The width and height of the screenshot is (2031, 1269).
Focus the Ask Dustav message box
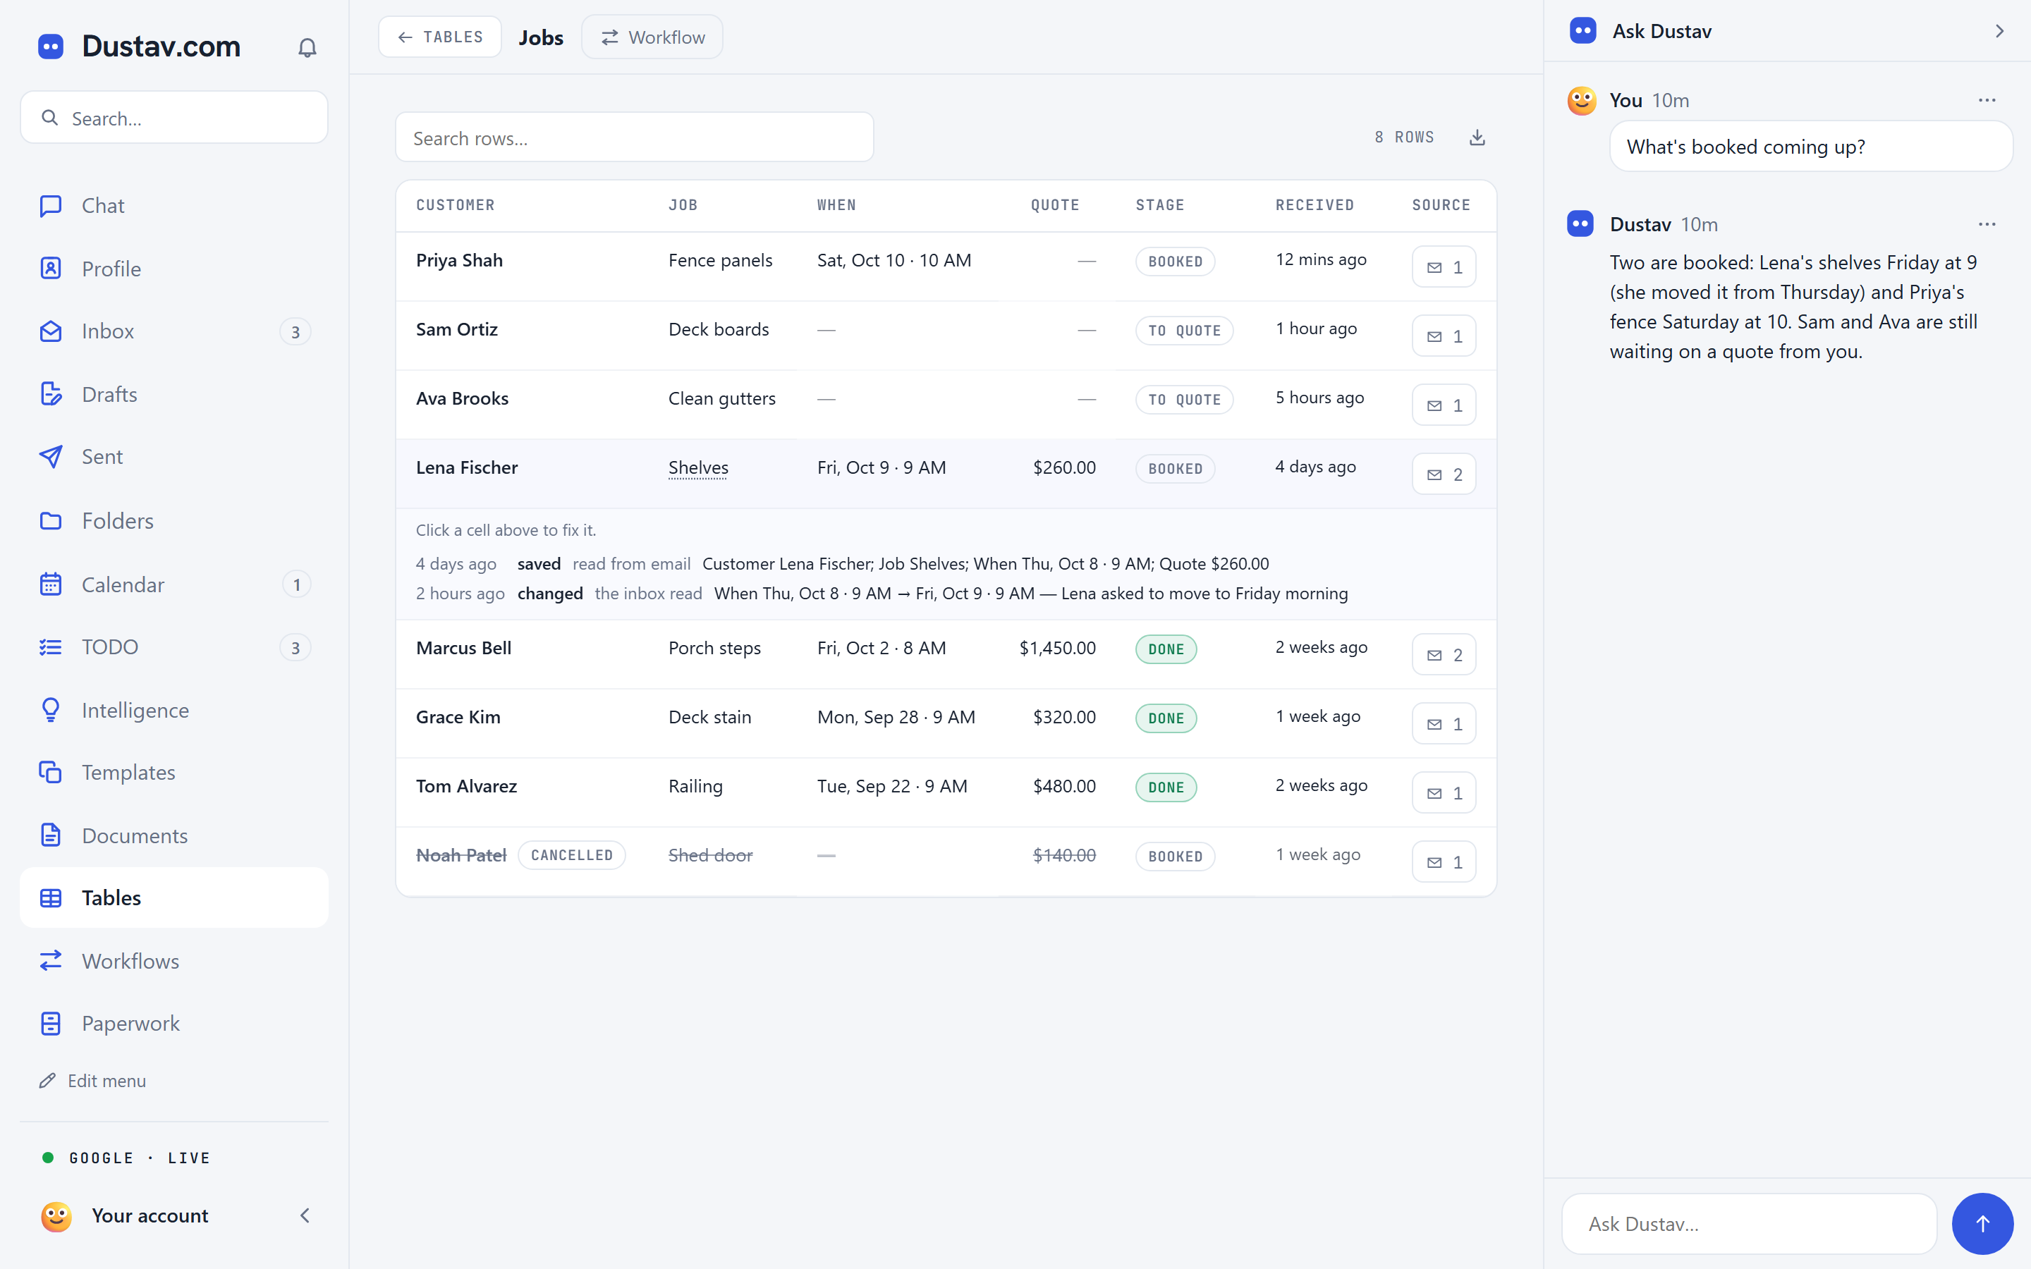click(x=1749, y=1224)
